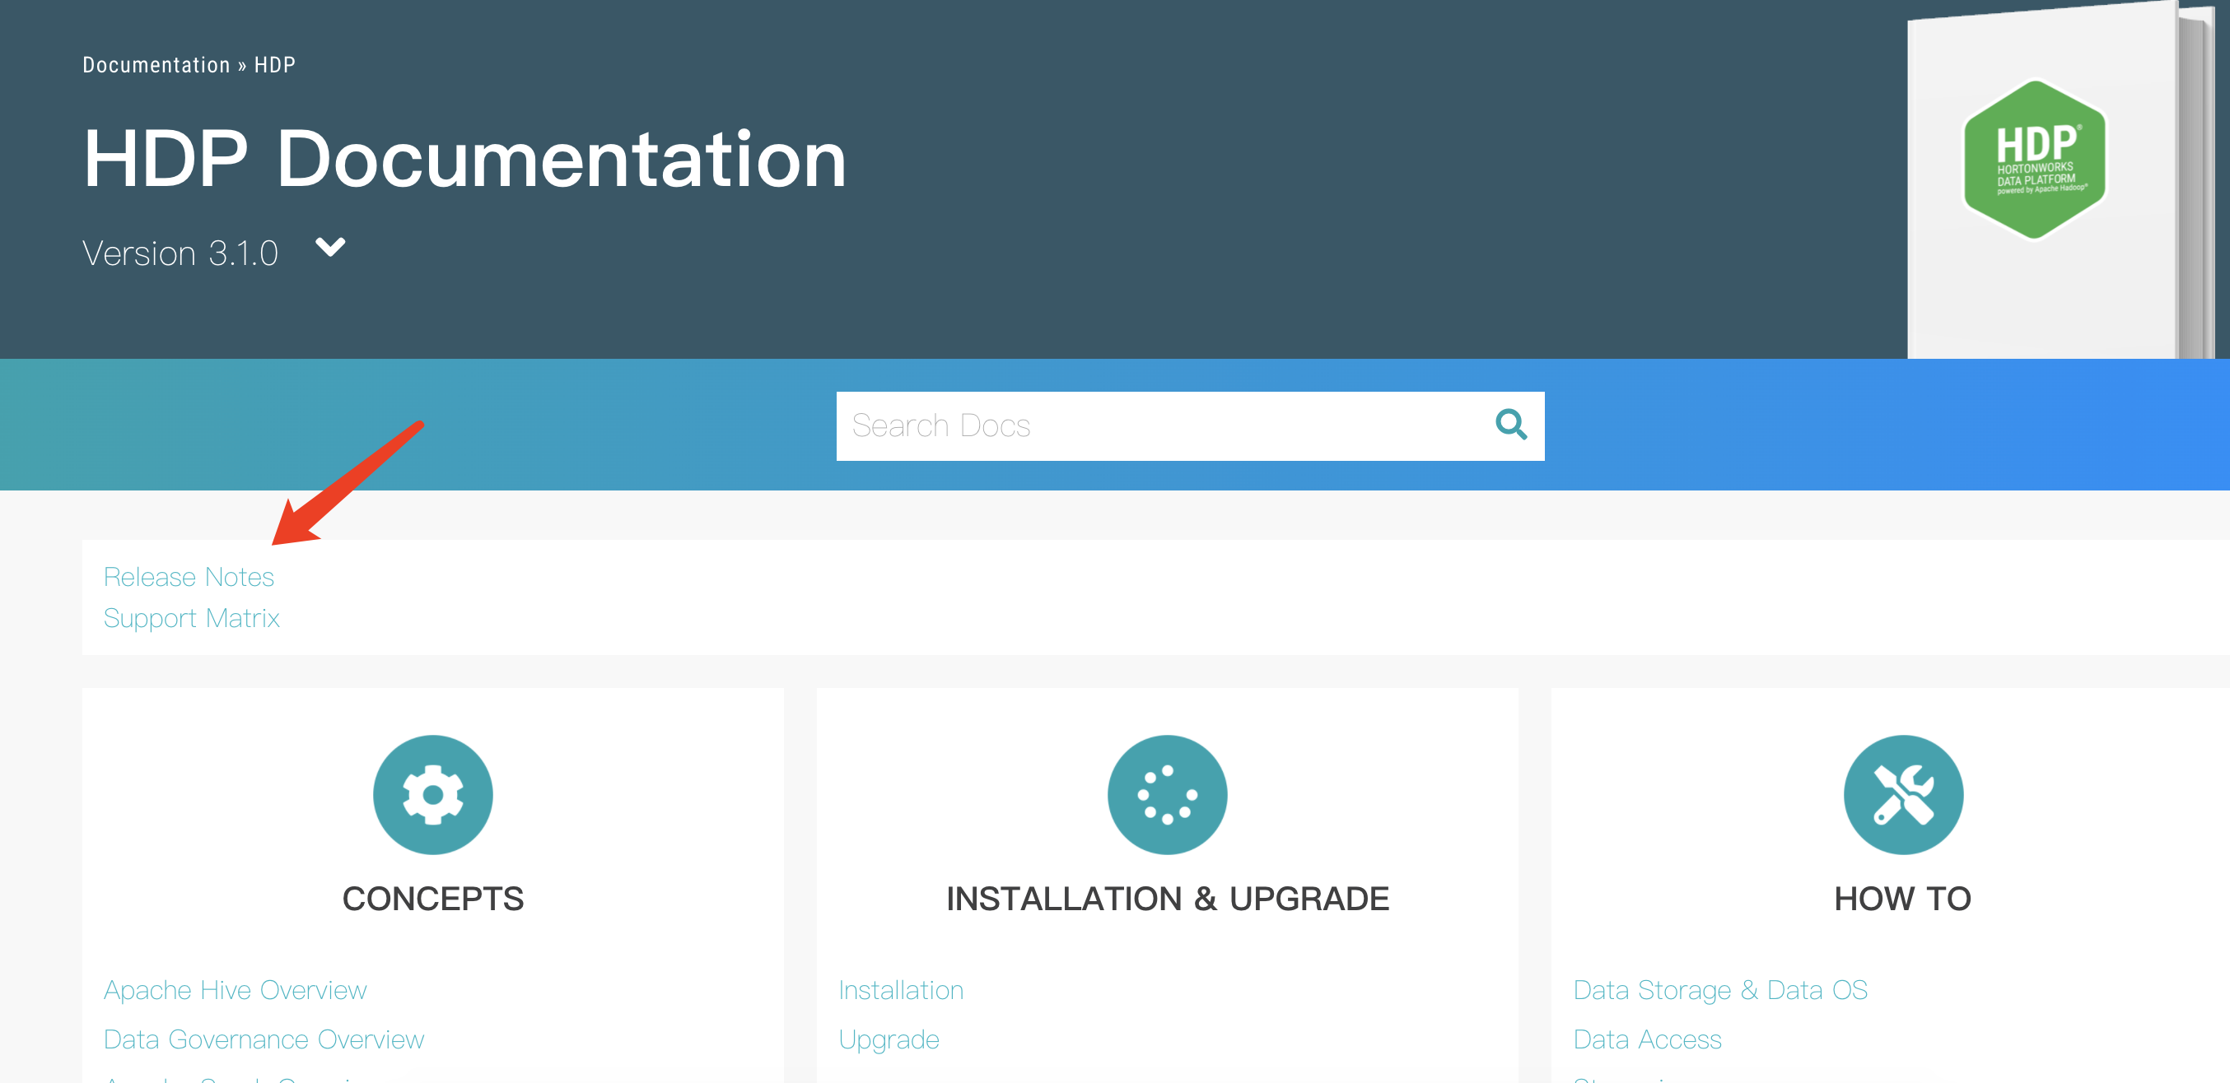Open the Support Matrix link
The width and height of the screenshot is (2230, 1083).
click(191, 619)
